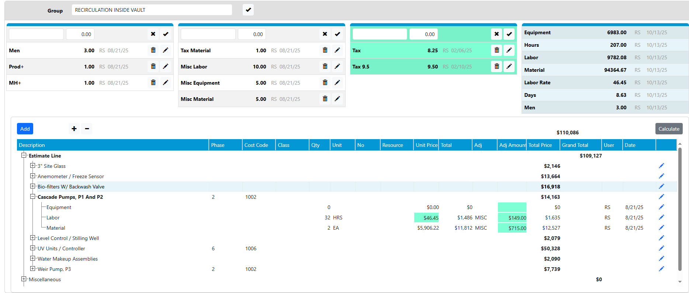Collapse the Cascade Pumps, P1 And P2 node
Viewport: 689px width, 293px height.
pyautogui.click(x=33, y=197)
